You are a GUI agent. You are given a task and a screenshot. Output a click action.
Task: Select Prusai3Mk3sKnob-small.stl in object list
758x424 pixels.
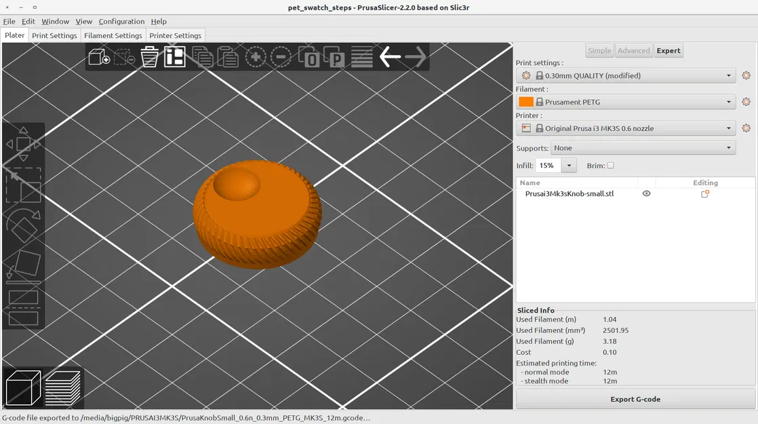570,193
